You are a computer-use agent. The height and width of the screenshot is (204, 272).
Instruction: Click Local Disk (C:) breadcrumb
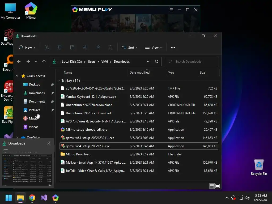(72, 62)
